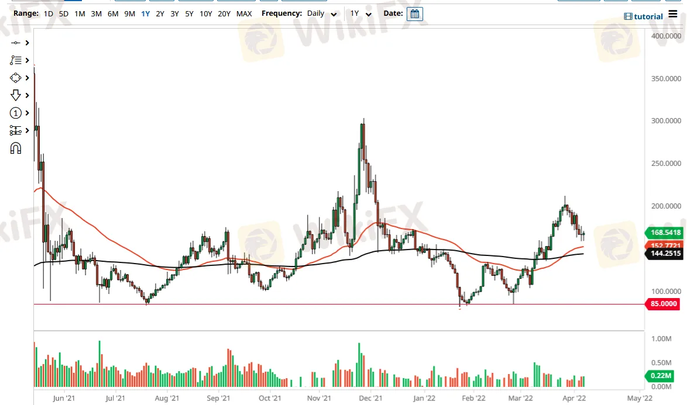Image resolution: width=687 pixels, height=405 pixels.
Task: Set the range to MAX
Action: coord(244,13)
